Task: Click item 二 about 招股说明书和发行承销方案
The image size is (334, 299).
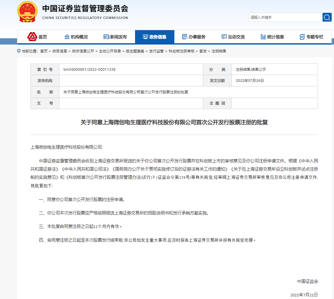Action: pos(124,213)
